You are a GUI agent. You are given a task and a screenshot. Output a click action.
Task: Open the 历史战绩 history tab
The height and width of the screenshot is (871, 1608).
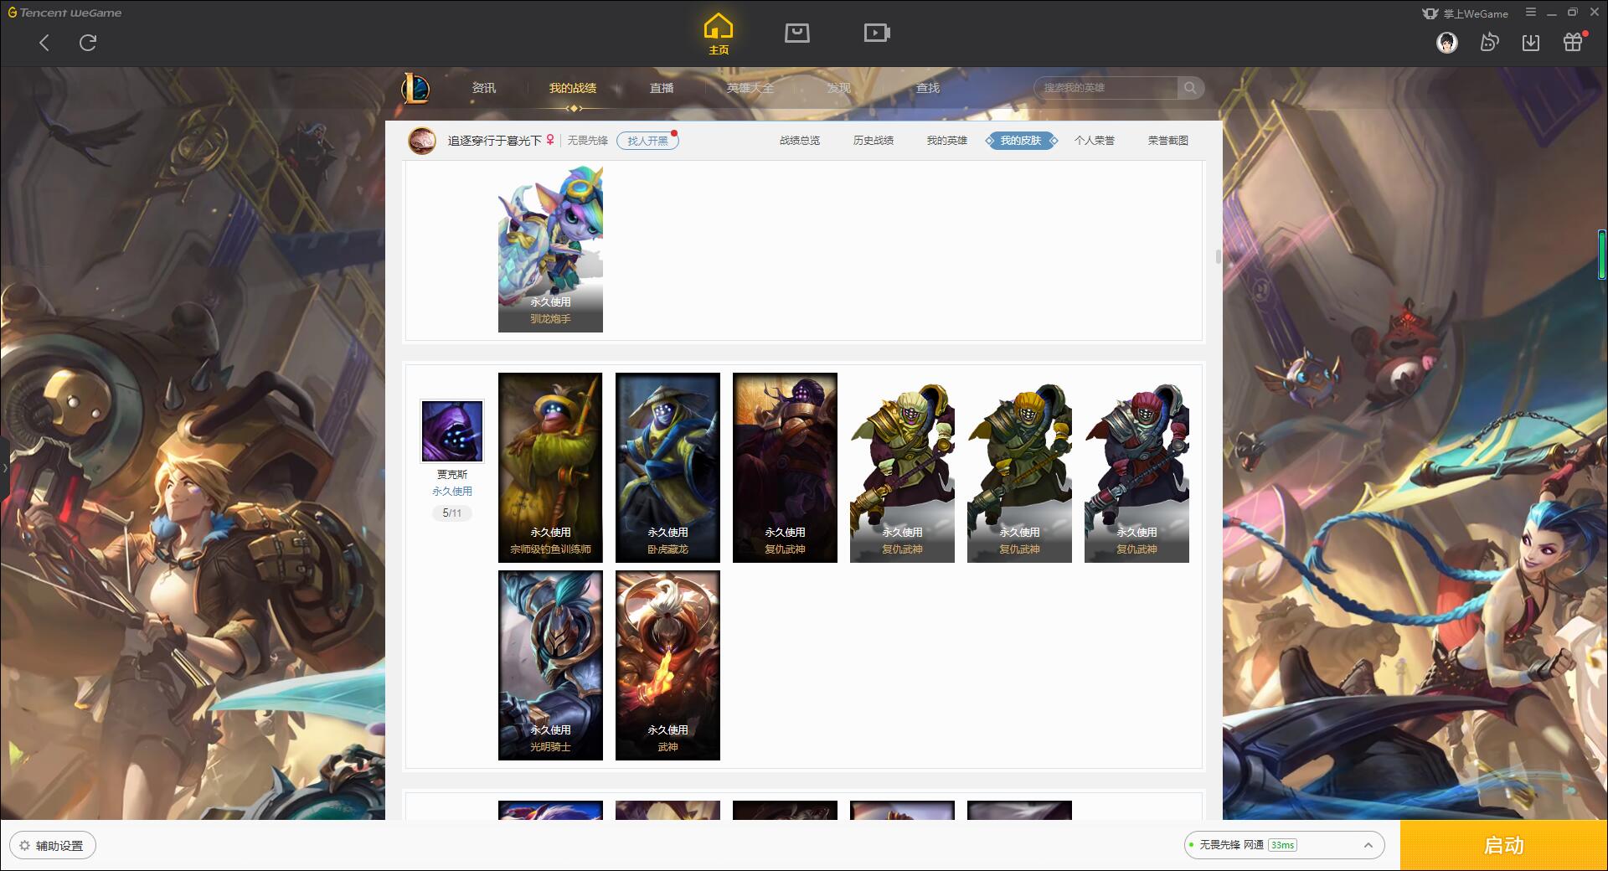874,141
